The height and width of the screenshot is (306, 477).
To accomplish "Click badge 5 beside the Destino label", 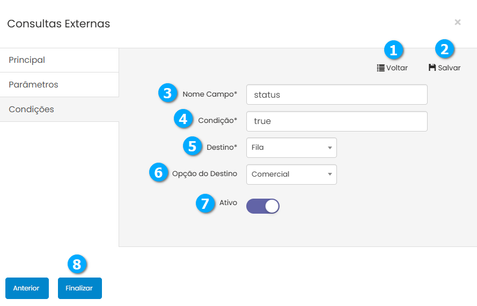I will point(192,146).
